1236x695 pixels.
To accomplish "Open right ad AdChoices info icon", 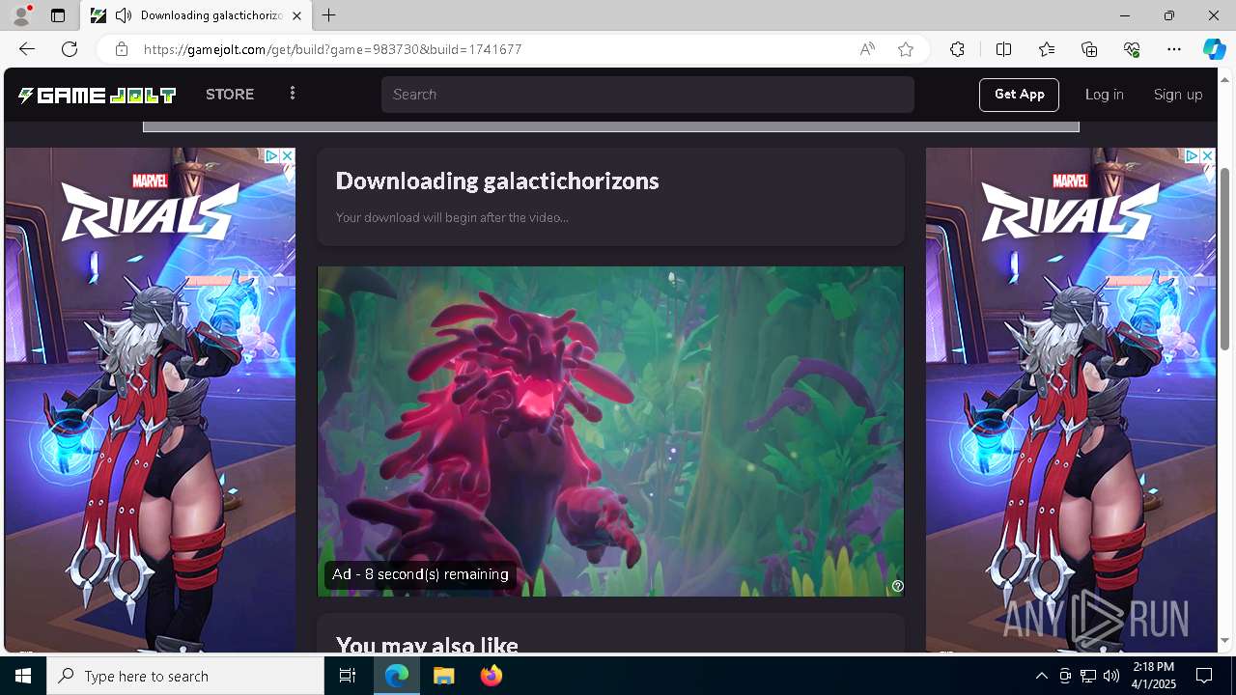I will [1193, 155].
